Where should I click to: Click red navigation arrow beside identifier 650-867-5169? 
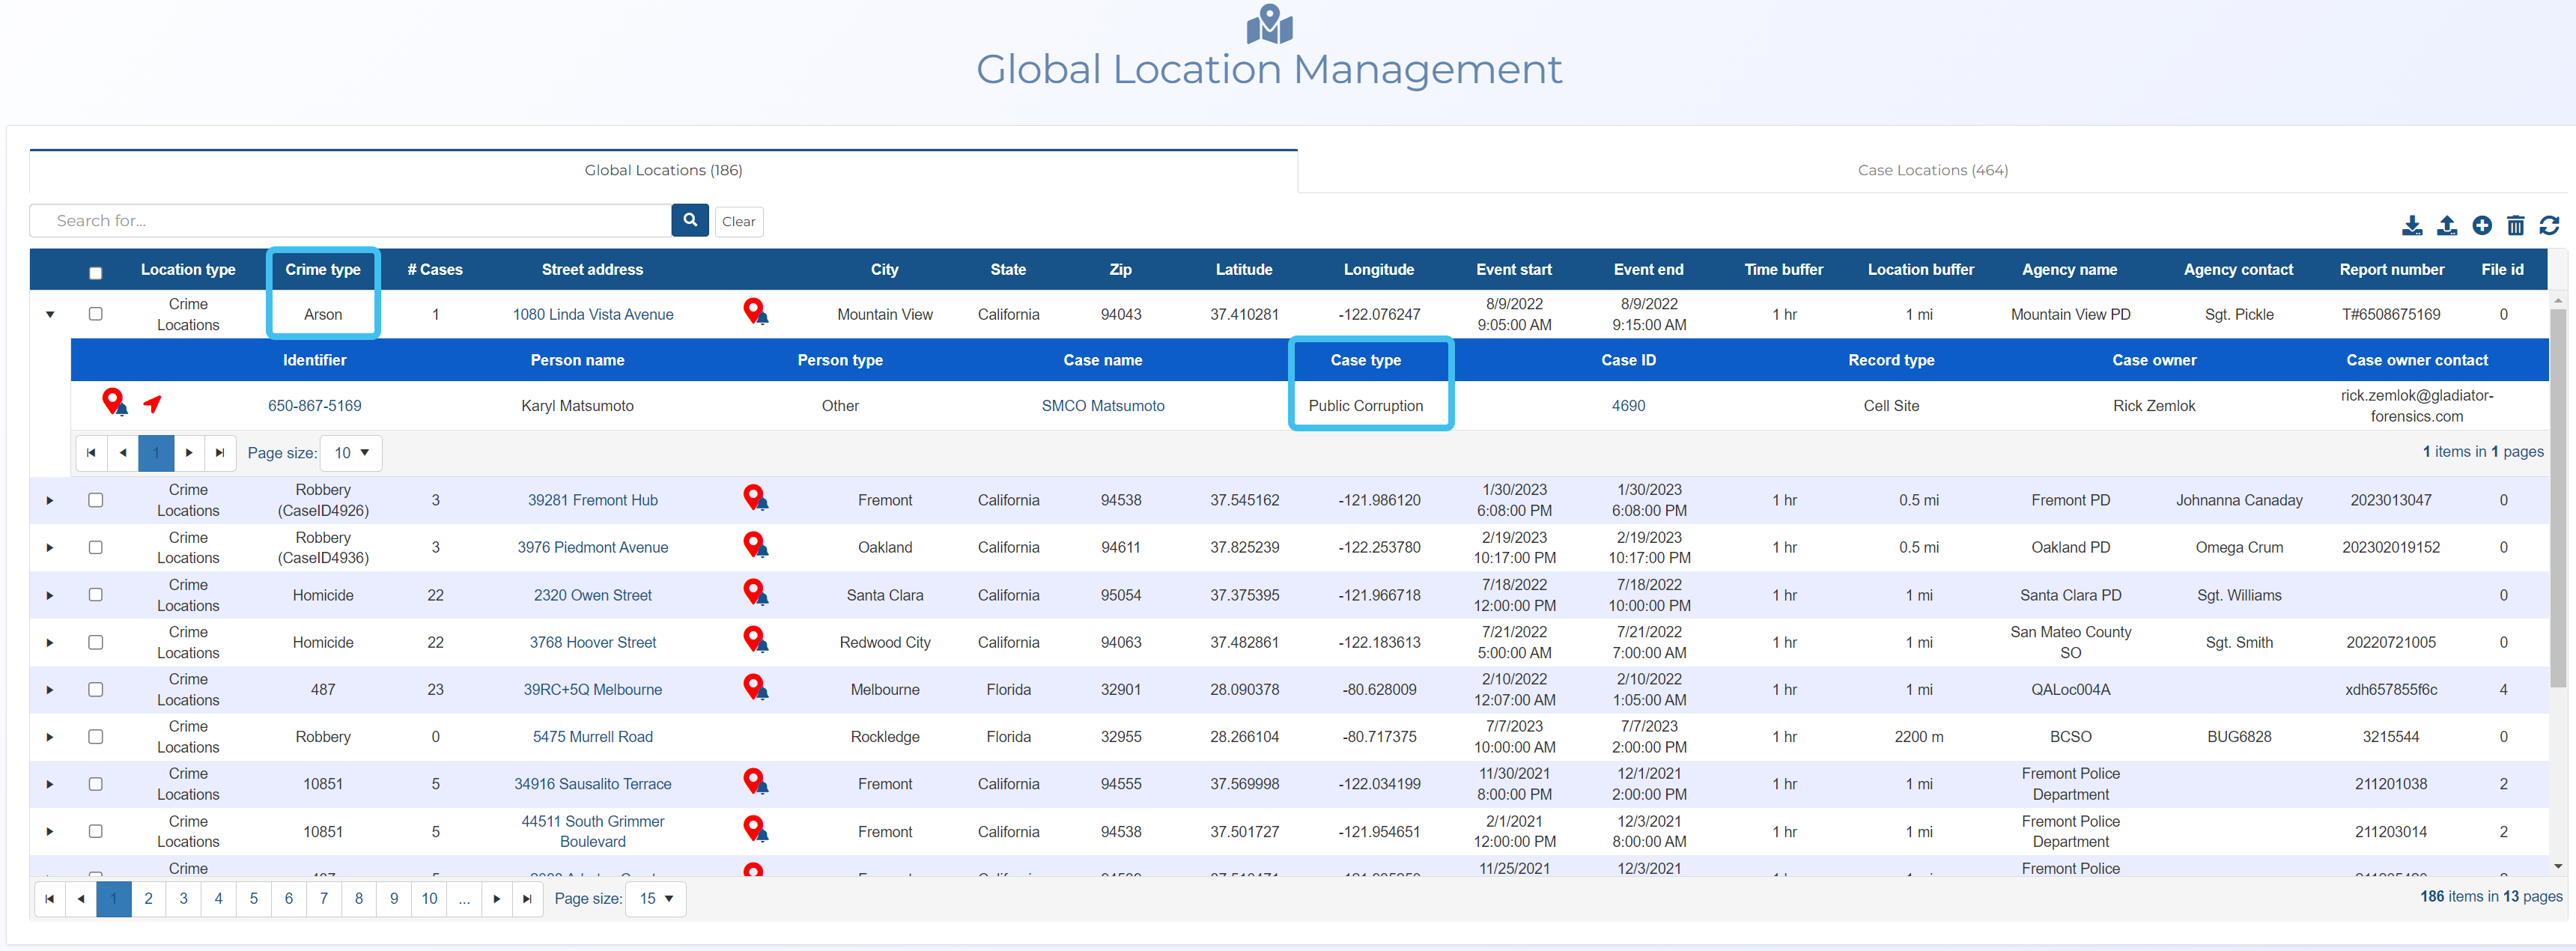pyautogui.click(x=152, y=404)
